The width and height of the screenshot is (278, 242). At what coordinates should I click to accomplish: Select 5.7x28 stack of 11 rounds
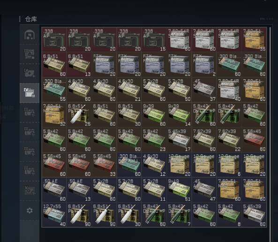click(154, 189)
